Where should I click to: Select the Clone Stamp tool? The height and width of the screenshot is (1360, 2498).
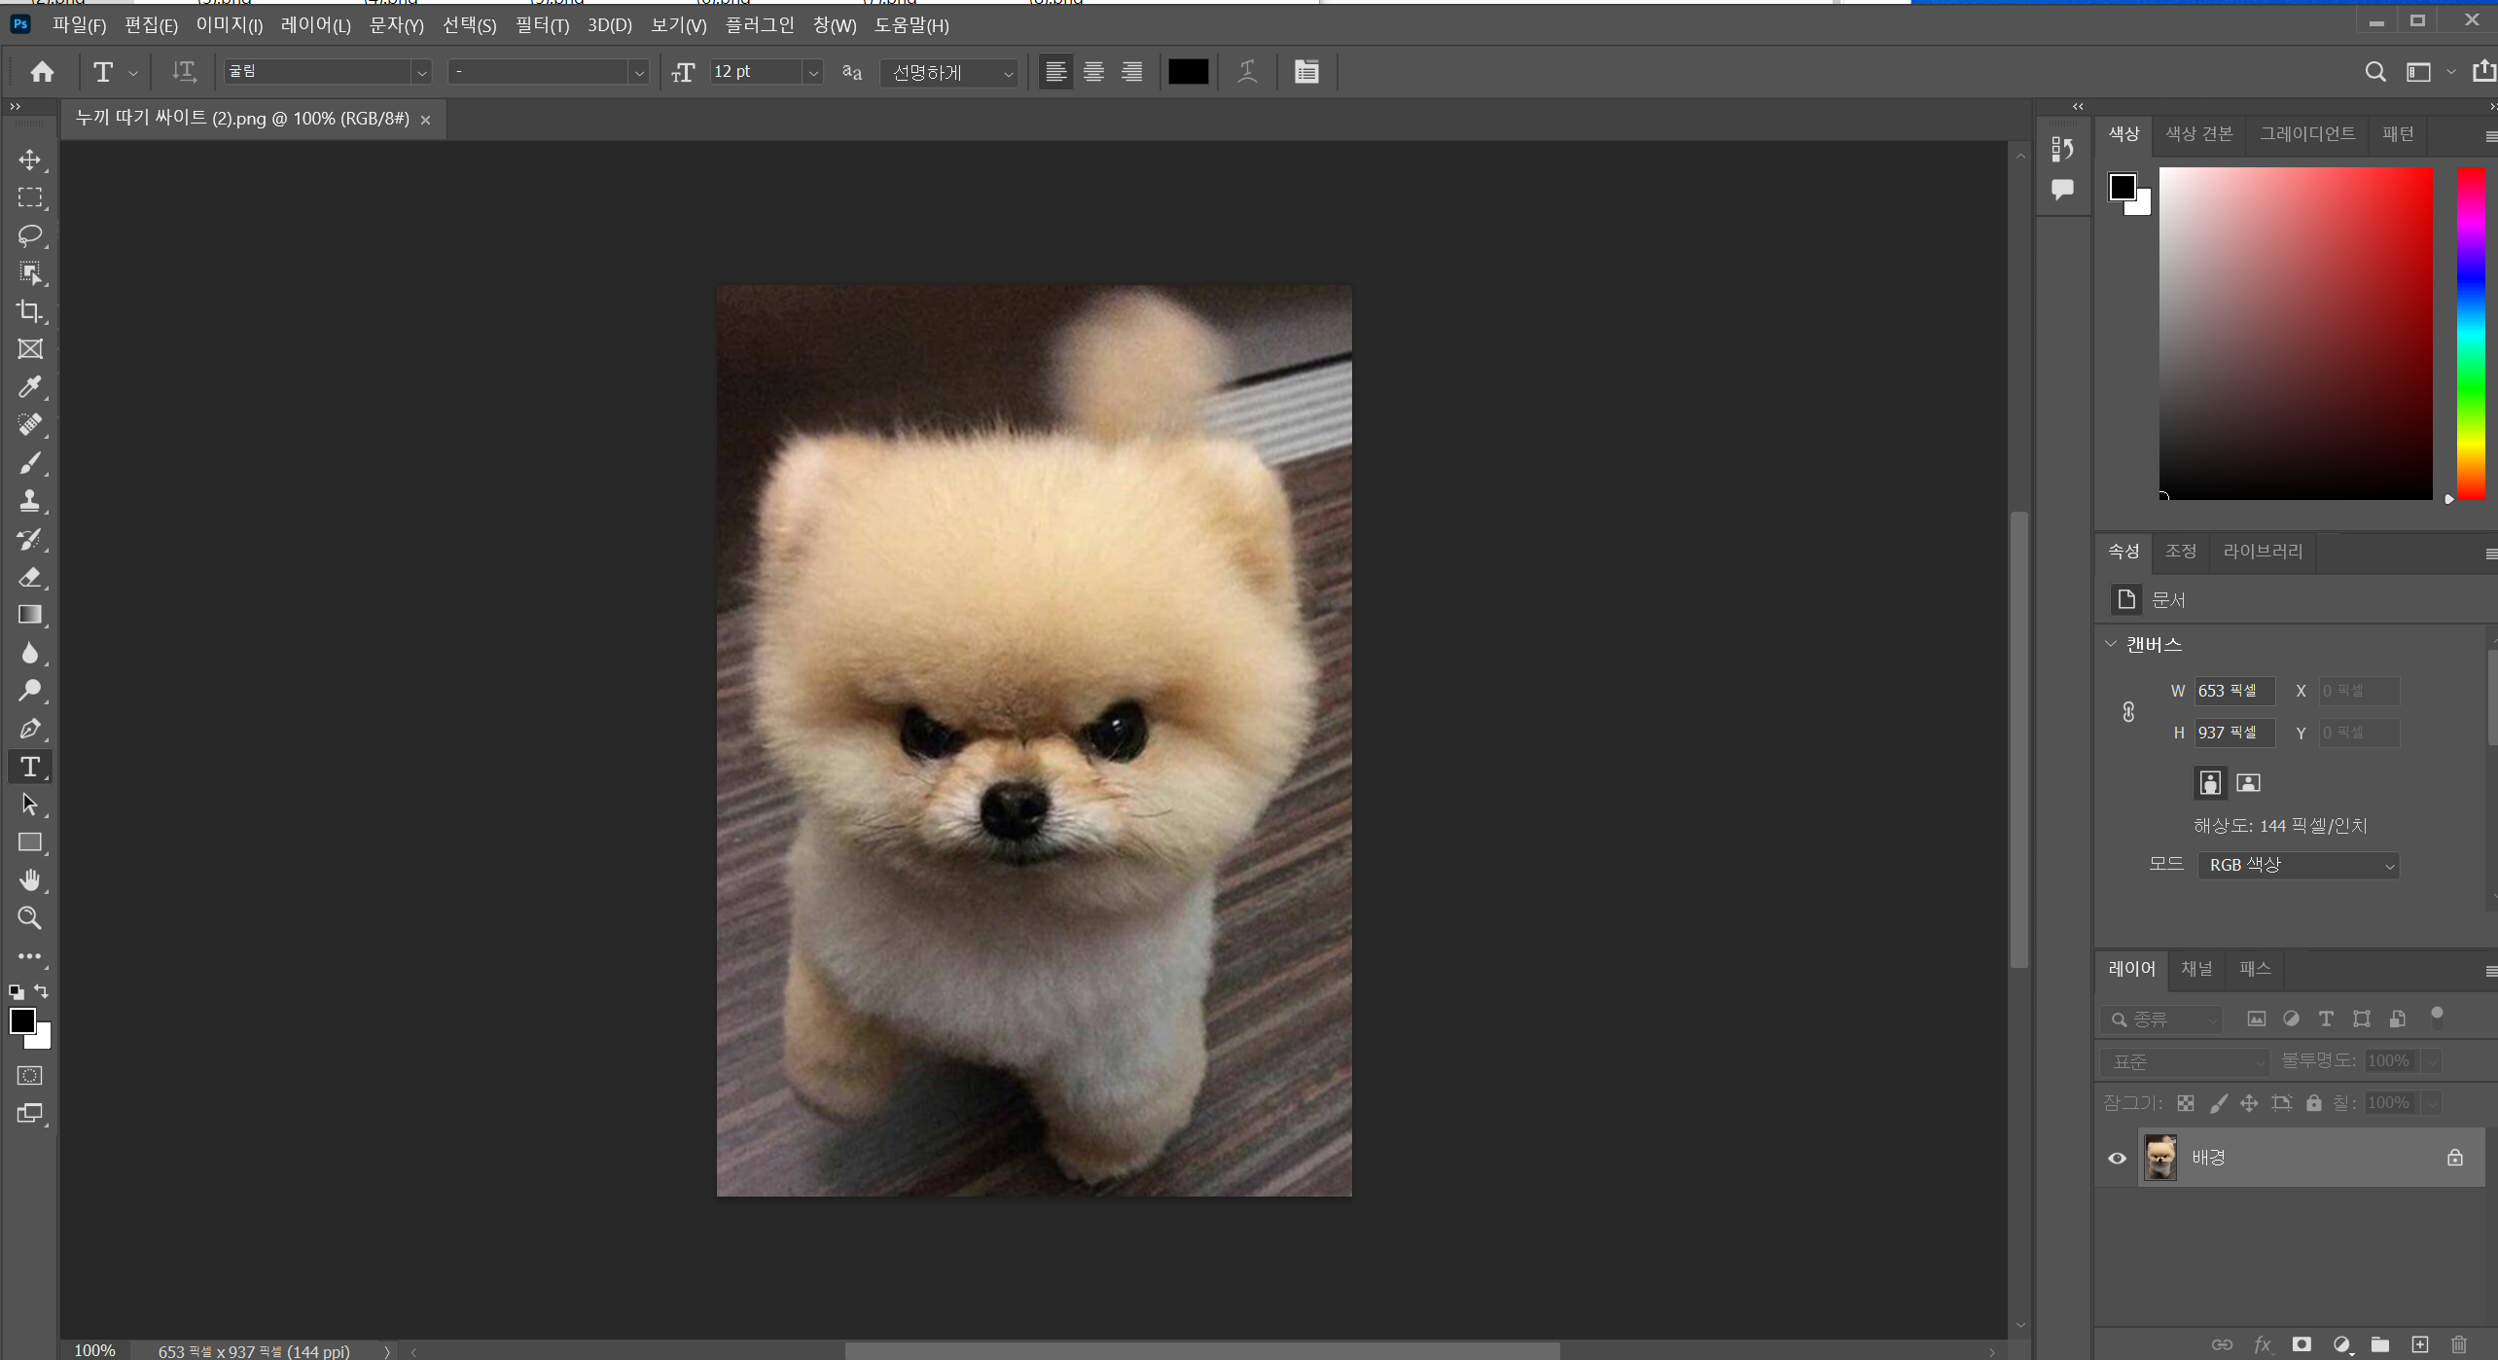[30, 501]
